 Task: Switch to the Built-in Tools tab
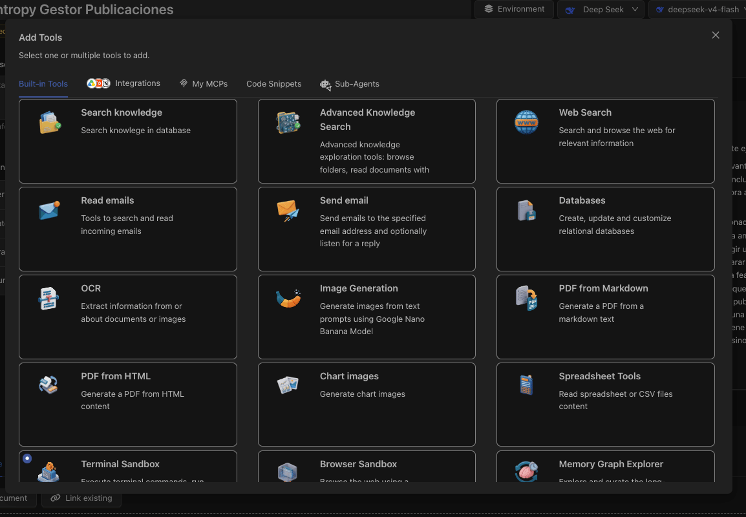click(43, 84)
